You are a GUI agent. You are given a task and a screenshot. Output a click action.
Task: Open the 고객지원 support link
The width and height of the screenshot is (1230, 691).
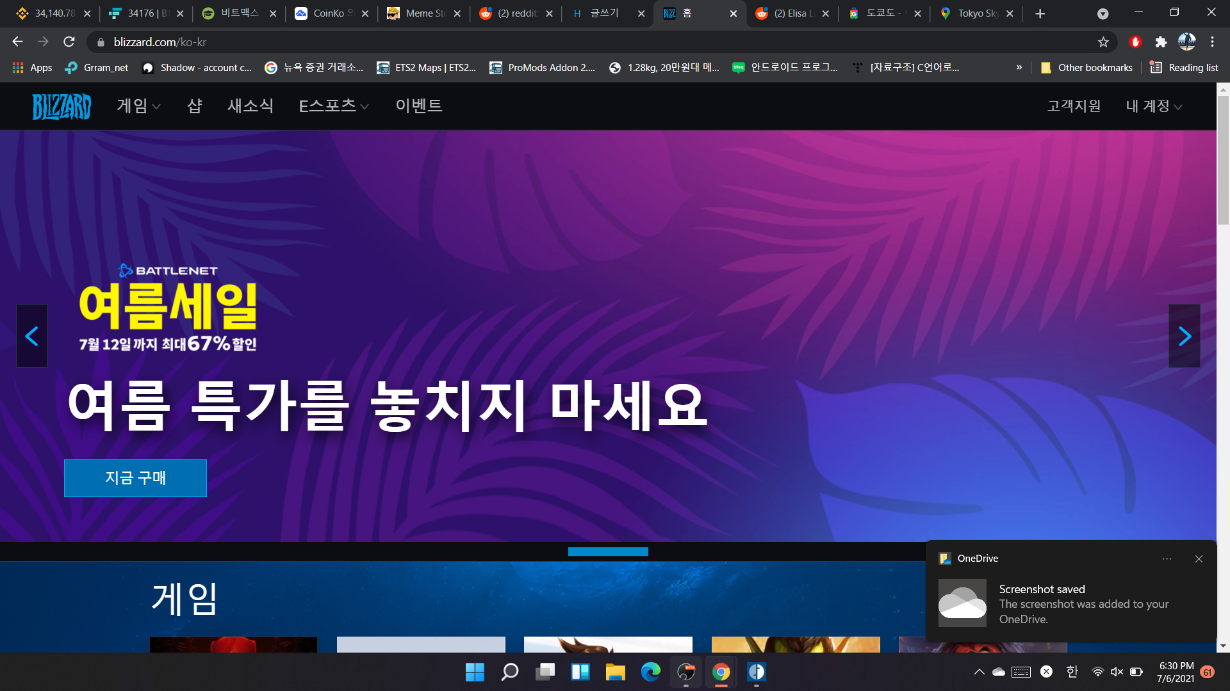tap(1074, 106)
